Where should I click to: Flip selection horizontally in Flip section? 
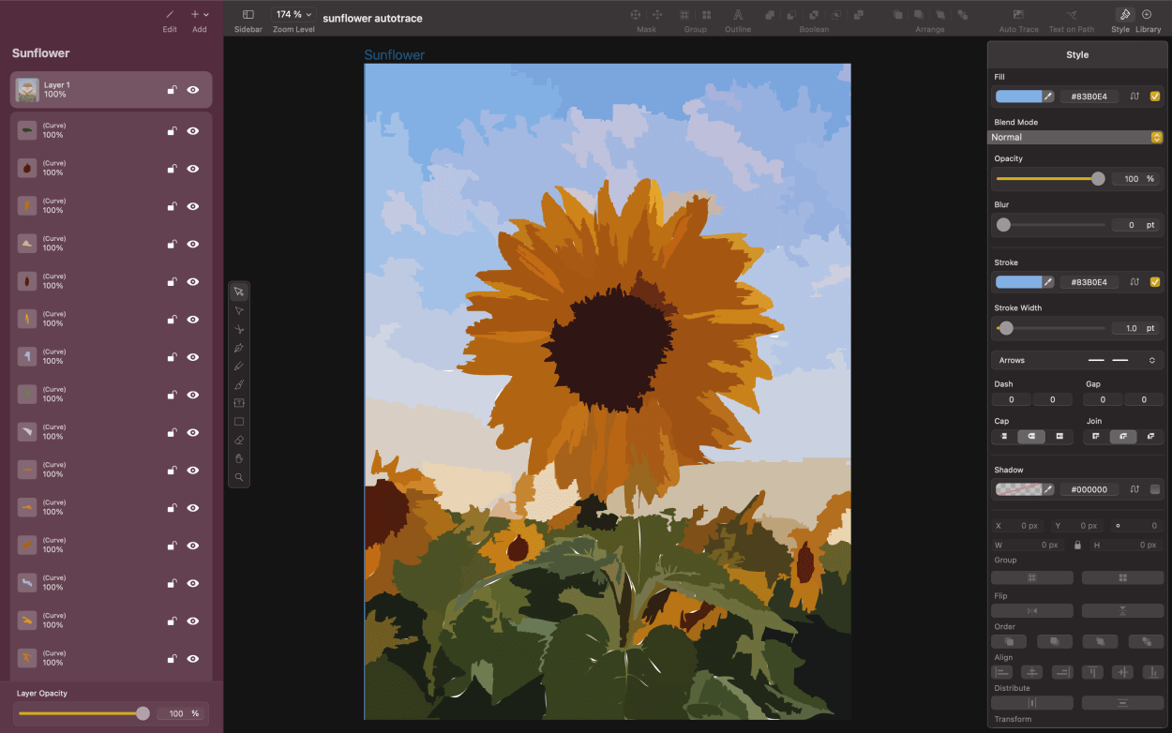[x=1032, y=610]
